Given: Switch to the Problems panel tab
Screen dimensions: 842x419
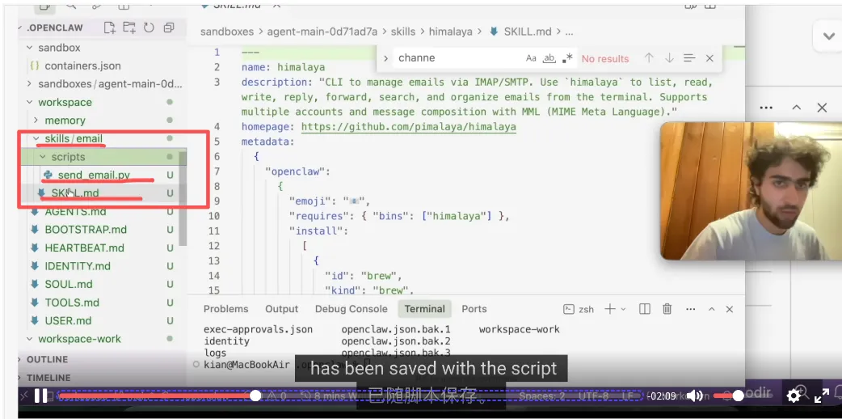Looking at the screenshot, I should click(225, 309).
